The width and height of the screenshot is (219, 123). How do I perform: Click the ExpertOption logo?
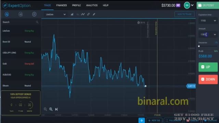pos(17,5)
